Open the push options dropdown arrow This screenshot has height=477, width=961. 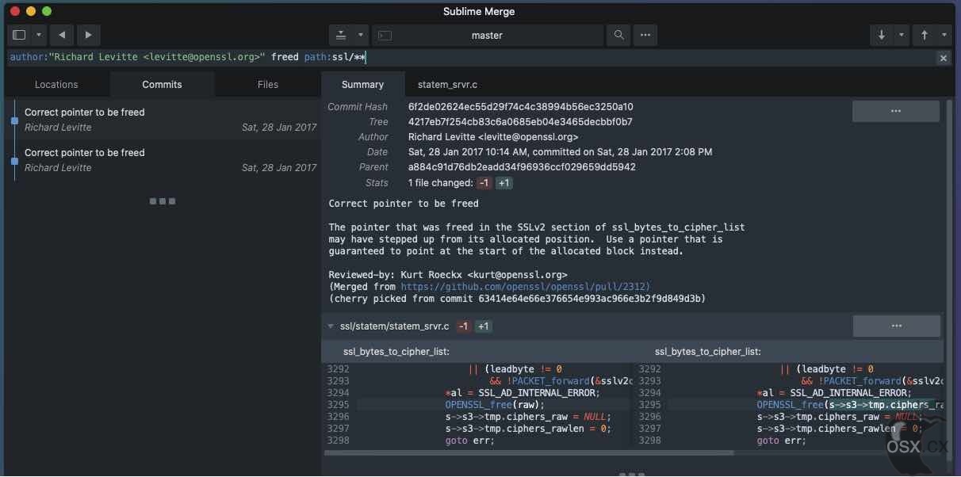click(944, 35)
